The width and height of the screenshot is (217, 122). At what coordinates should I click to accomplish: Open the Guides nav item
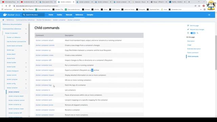[x=59, y=15]
